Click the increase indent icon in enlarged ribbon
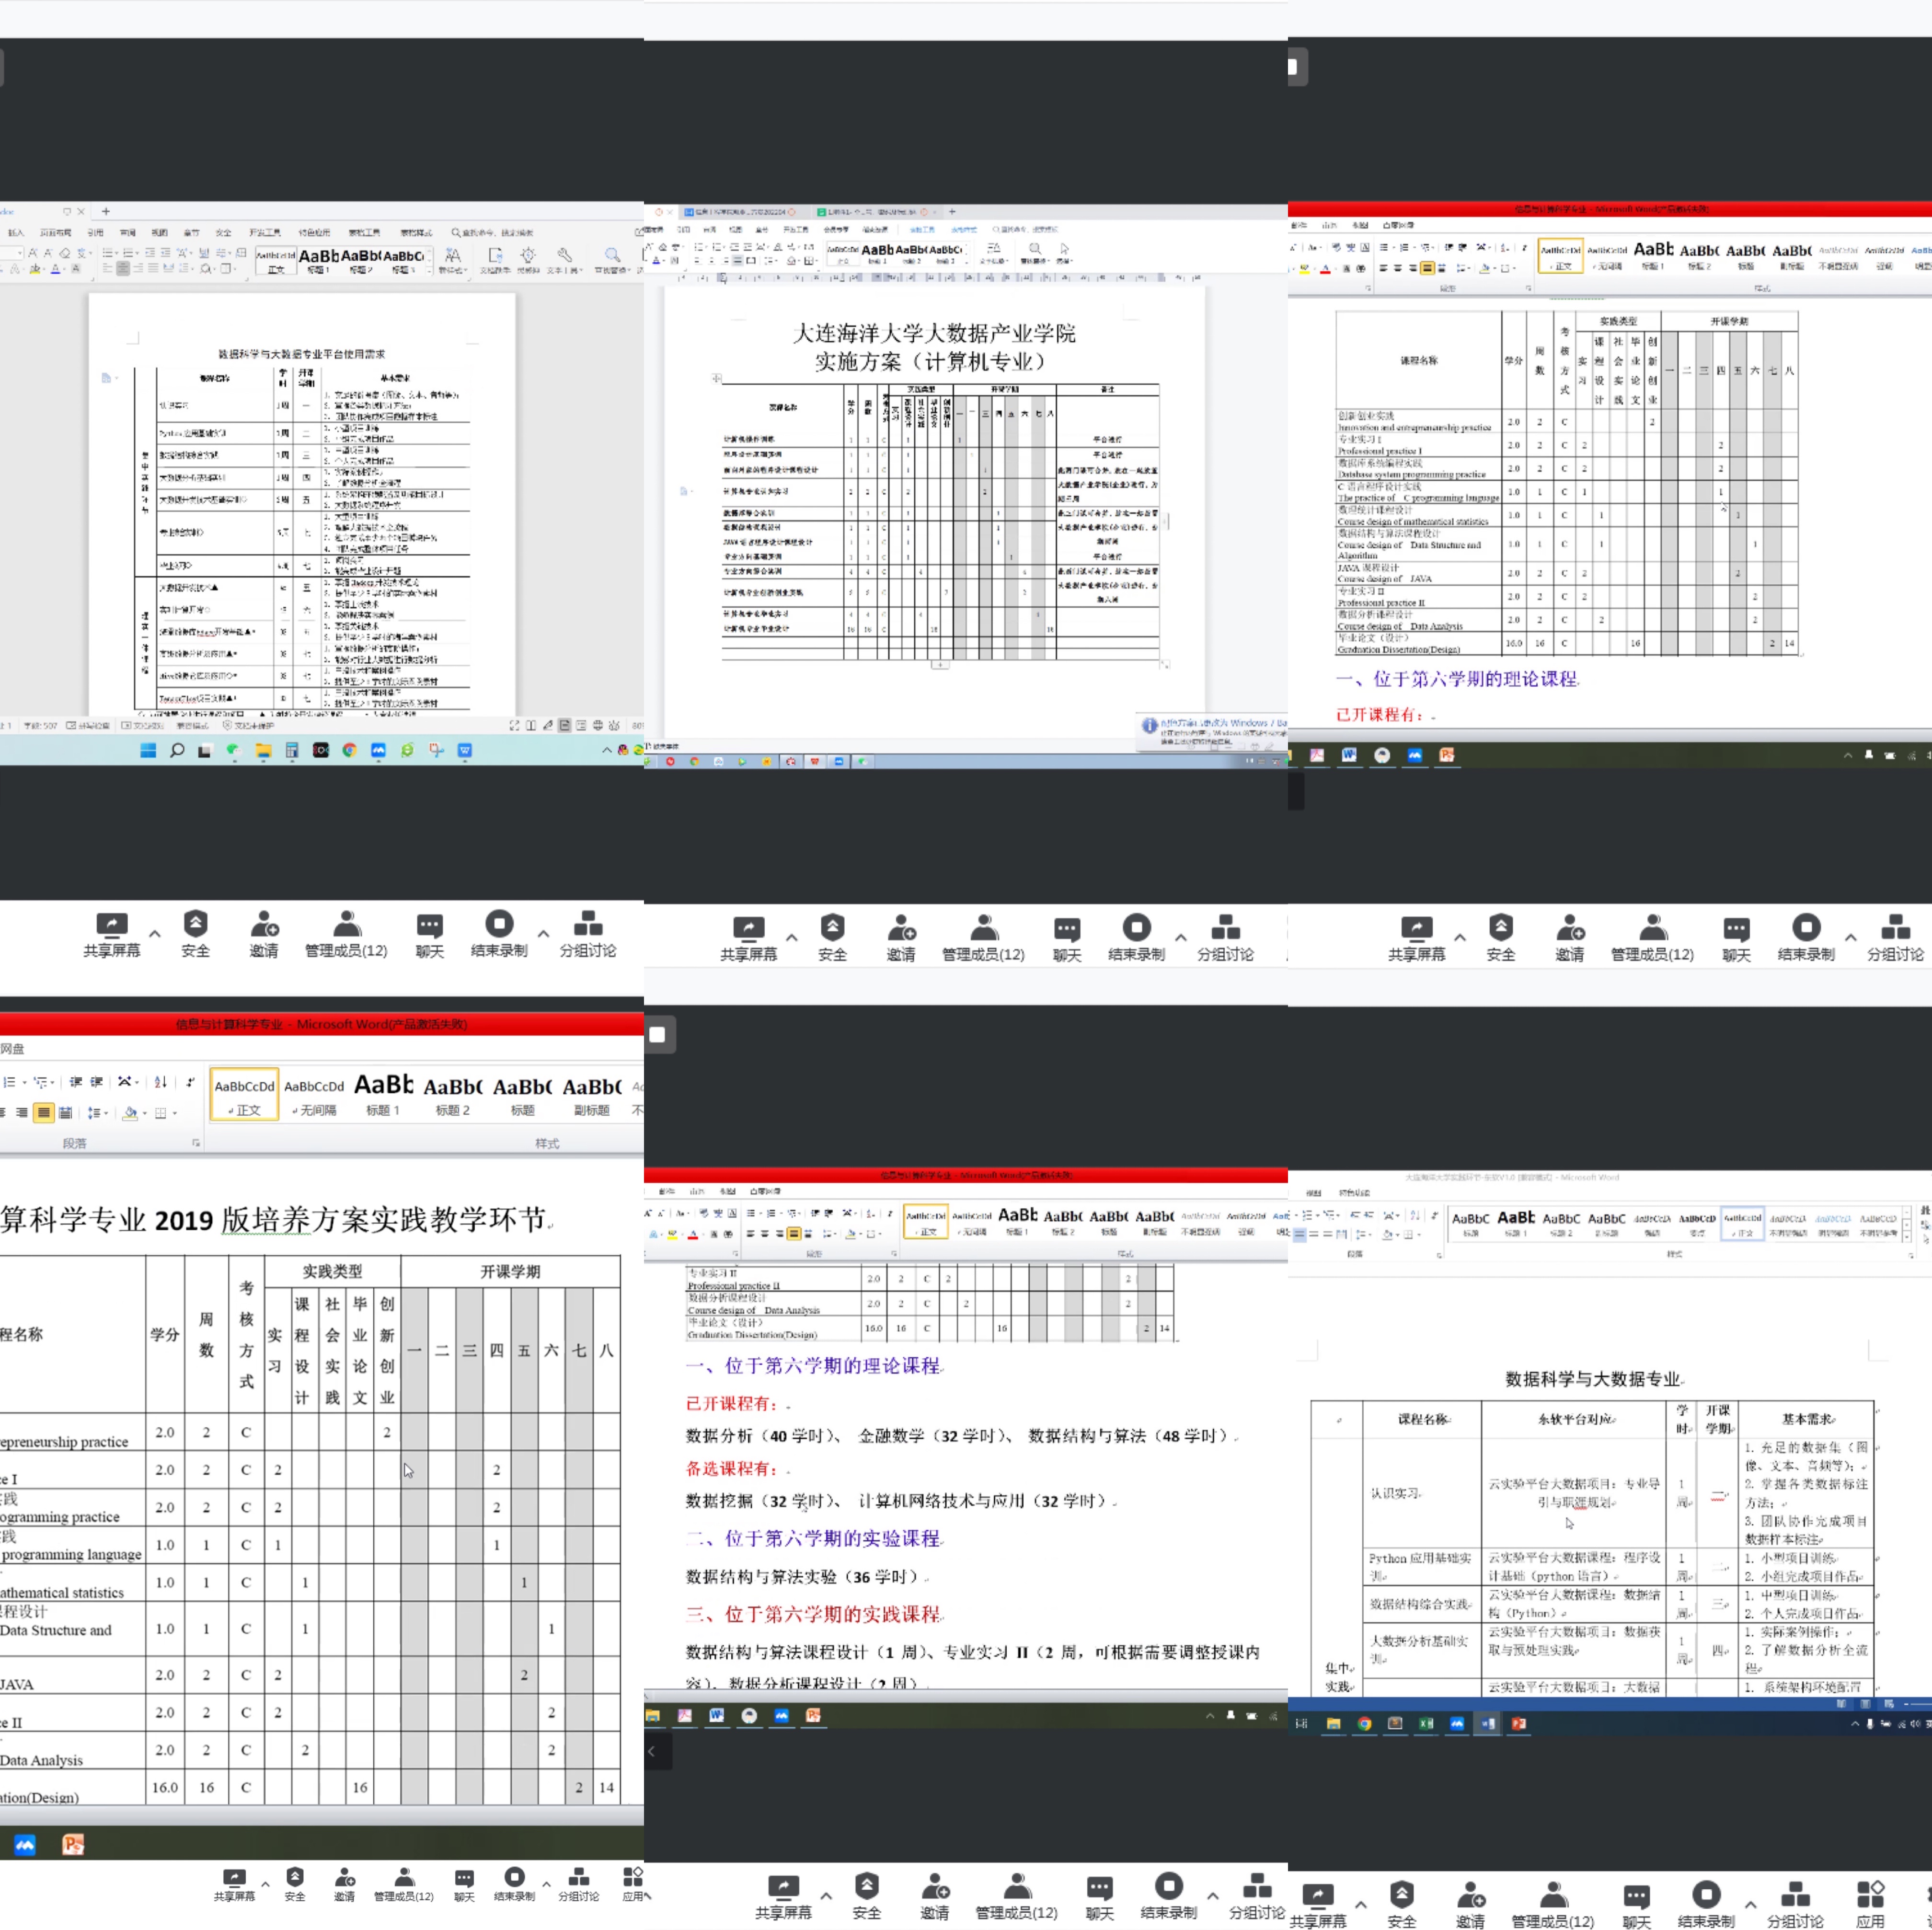The image size is (1932, 1930). [x=97, y=1082]
